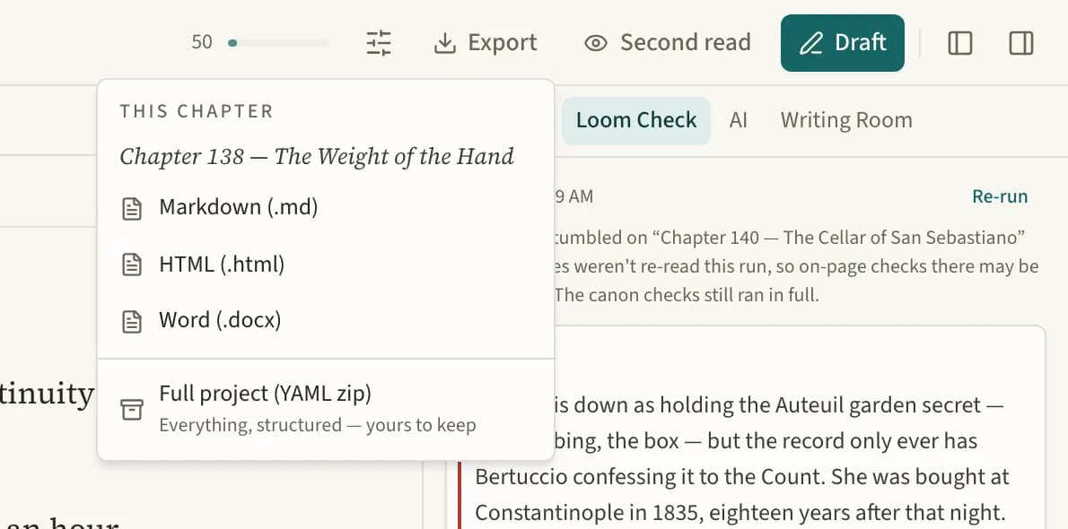Adjust the slider next to 50
Screen dimensions: 1068x529
[278, 43]
